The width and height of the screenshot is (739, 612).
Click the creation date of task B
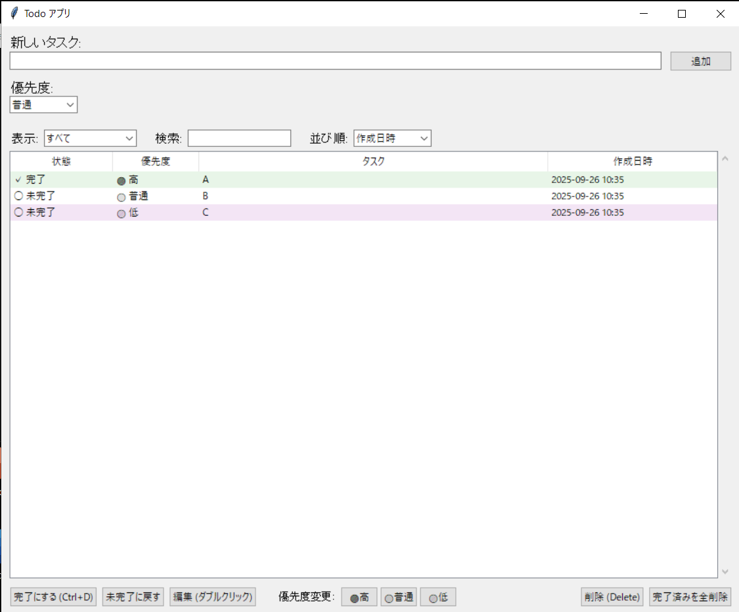click(x=588, y=196)
